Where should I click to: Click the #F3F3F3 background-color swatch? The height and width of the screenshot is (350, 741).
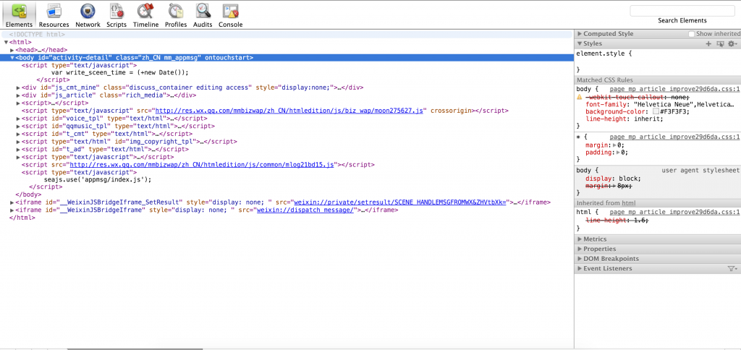pyautogui.click(x=655, y=112)
